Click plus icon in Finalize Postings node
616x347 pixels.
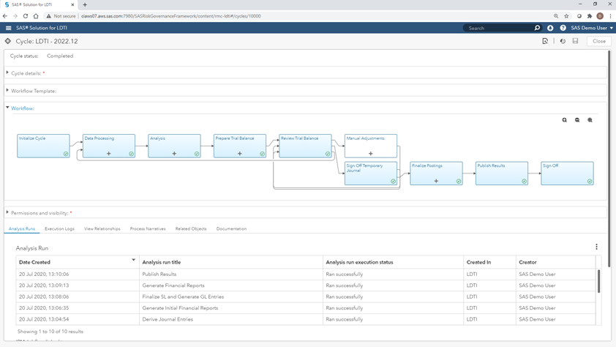coord(436,181)
